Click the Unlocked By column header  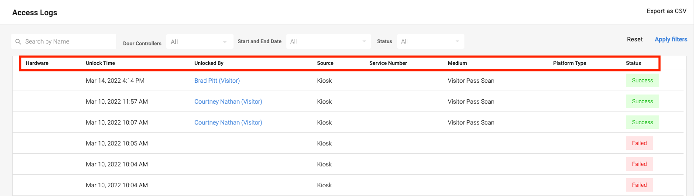click(x=209, y=63)
